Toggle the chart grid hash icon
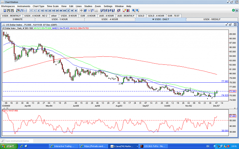Image resolution: width=239 pixels, height=149 pixels. pyautogui.click(x=85, y=11)
